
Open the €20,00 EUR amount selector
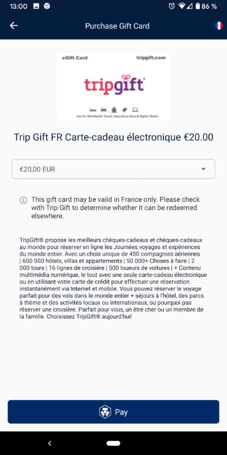point(113,169)
